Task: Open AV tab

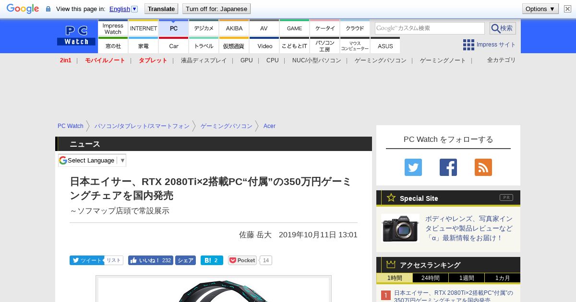Action: click(x=264, y=28)
